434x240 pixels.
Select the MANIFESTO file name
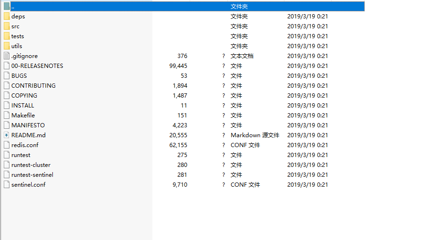(28, 125)
